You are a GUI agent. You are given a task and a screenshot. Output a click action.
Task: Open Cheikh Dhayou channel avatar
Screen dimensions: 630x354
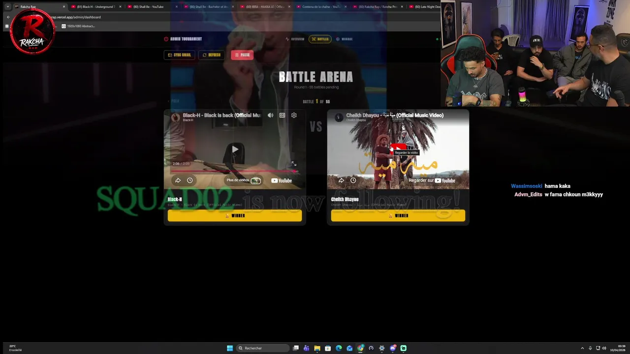coord(339,117)
